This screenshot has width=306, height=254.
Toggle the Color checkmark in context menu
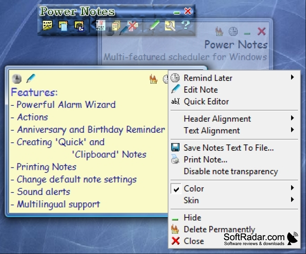(176, 189)
